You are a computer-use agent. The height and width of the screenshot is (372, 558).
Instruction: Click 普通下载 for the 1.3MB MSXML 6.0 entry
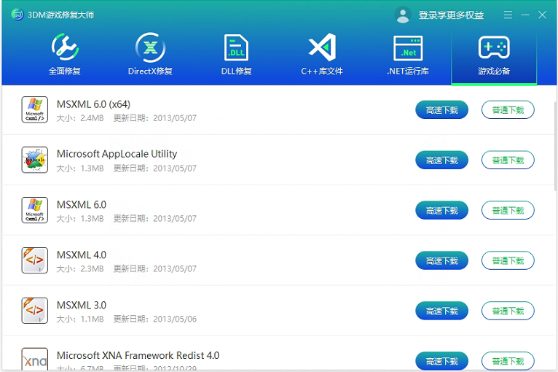pyautogui.click(x=508, y=210)
